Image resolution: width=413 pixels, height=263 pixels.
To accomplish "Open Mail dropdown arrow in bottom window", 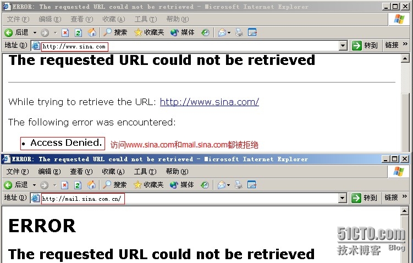I will 228,185.
